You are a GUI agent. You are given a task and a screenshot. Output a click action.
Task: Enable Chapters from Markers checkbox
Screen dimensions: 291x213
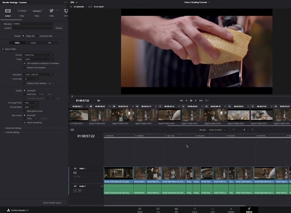tap(24, 83)
